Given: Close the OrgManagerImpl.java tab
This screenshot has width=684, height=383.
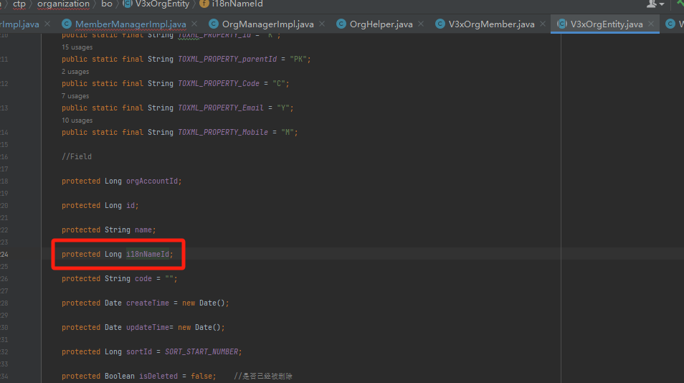Looking at the screenshot, I should [322, 24].
